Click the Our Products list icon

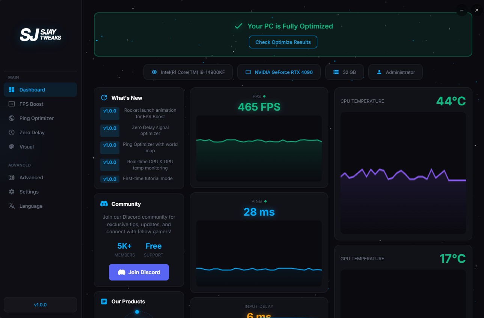point(104,301)
